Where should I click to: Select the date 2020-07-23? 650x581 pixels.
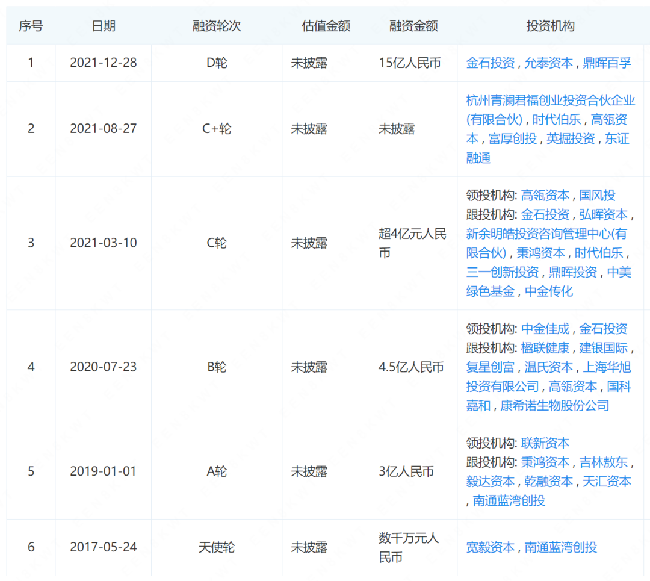pos(104,367)
